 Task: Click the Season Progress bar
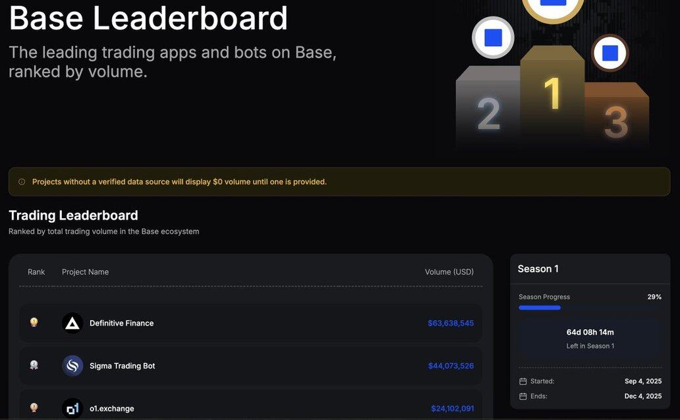(x=590, y=308)
